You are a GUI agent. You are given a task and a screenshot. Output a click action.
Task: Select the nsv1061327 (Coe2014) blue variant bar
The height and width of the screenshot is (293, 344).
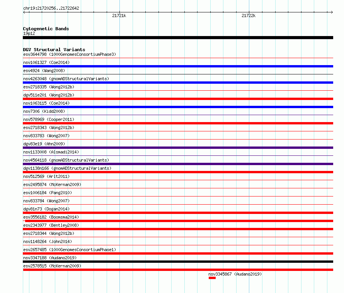point(178,66)
